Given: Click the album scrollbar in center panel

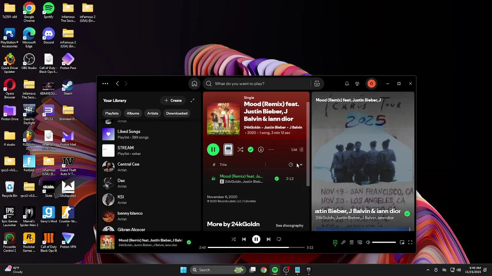Looking at the screenshot, I should click(x=308, y=144).
